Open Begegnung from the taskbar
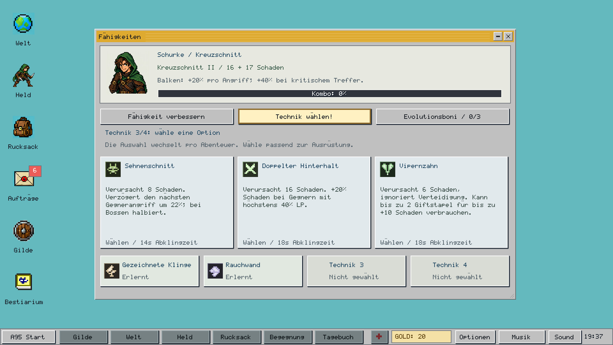The image size is (613, 345). (x=288, y=337)
